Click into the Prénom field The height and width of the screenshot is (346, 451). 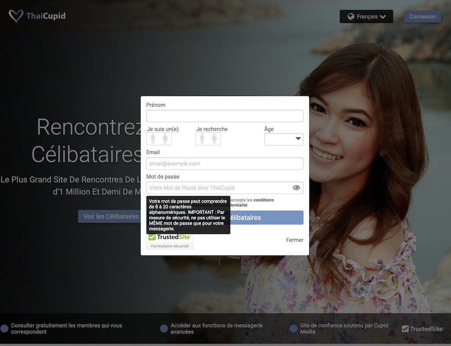pyautogui.click(x=225, y=116)
